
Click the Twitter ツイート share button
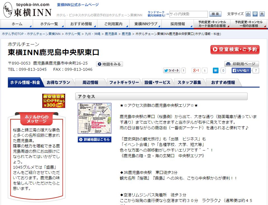pos(171,70)
